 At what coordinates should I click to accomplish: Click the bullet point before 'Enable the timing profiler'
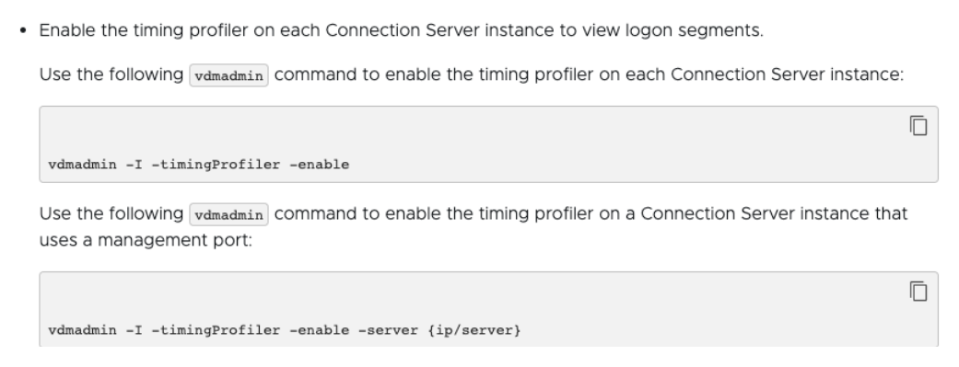(x=23, y=30)
